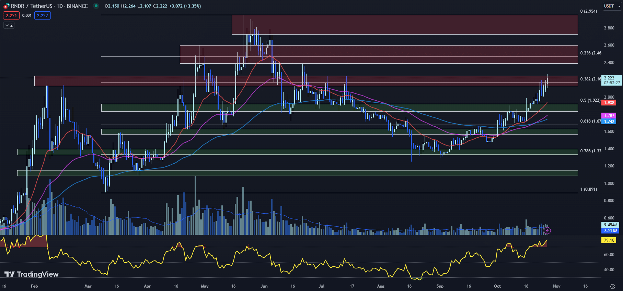Image resolution: width=623 pixels, height=291 pixels.
Task: Click the Fibonacci label 0.382 (2.16
Action: coord(591,79)
